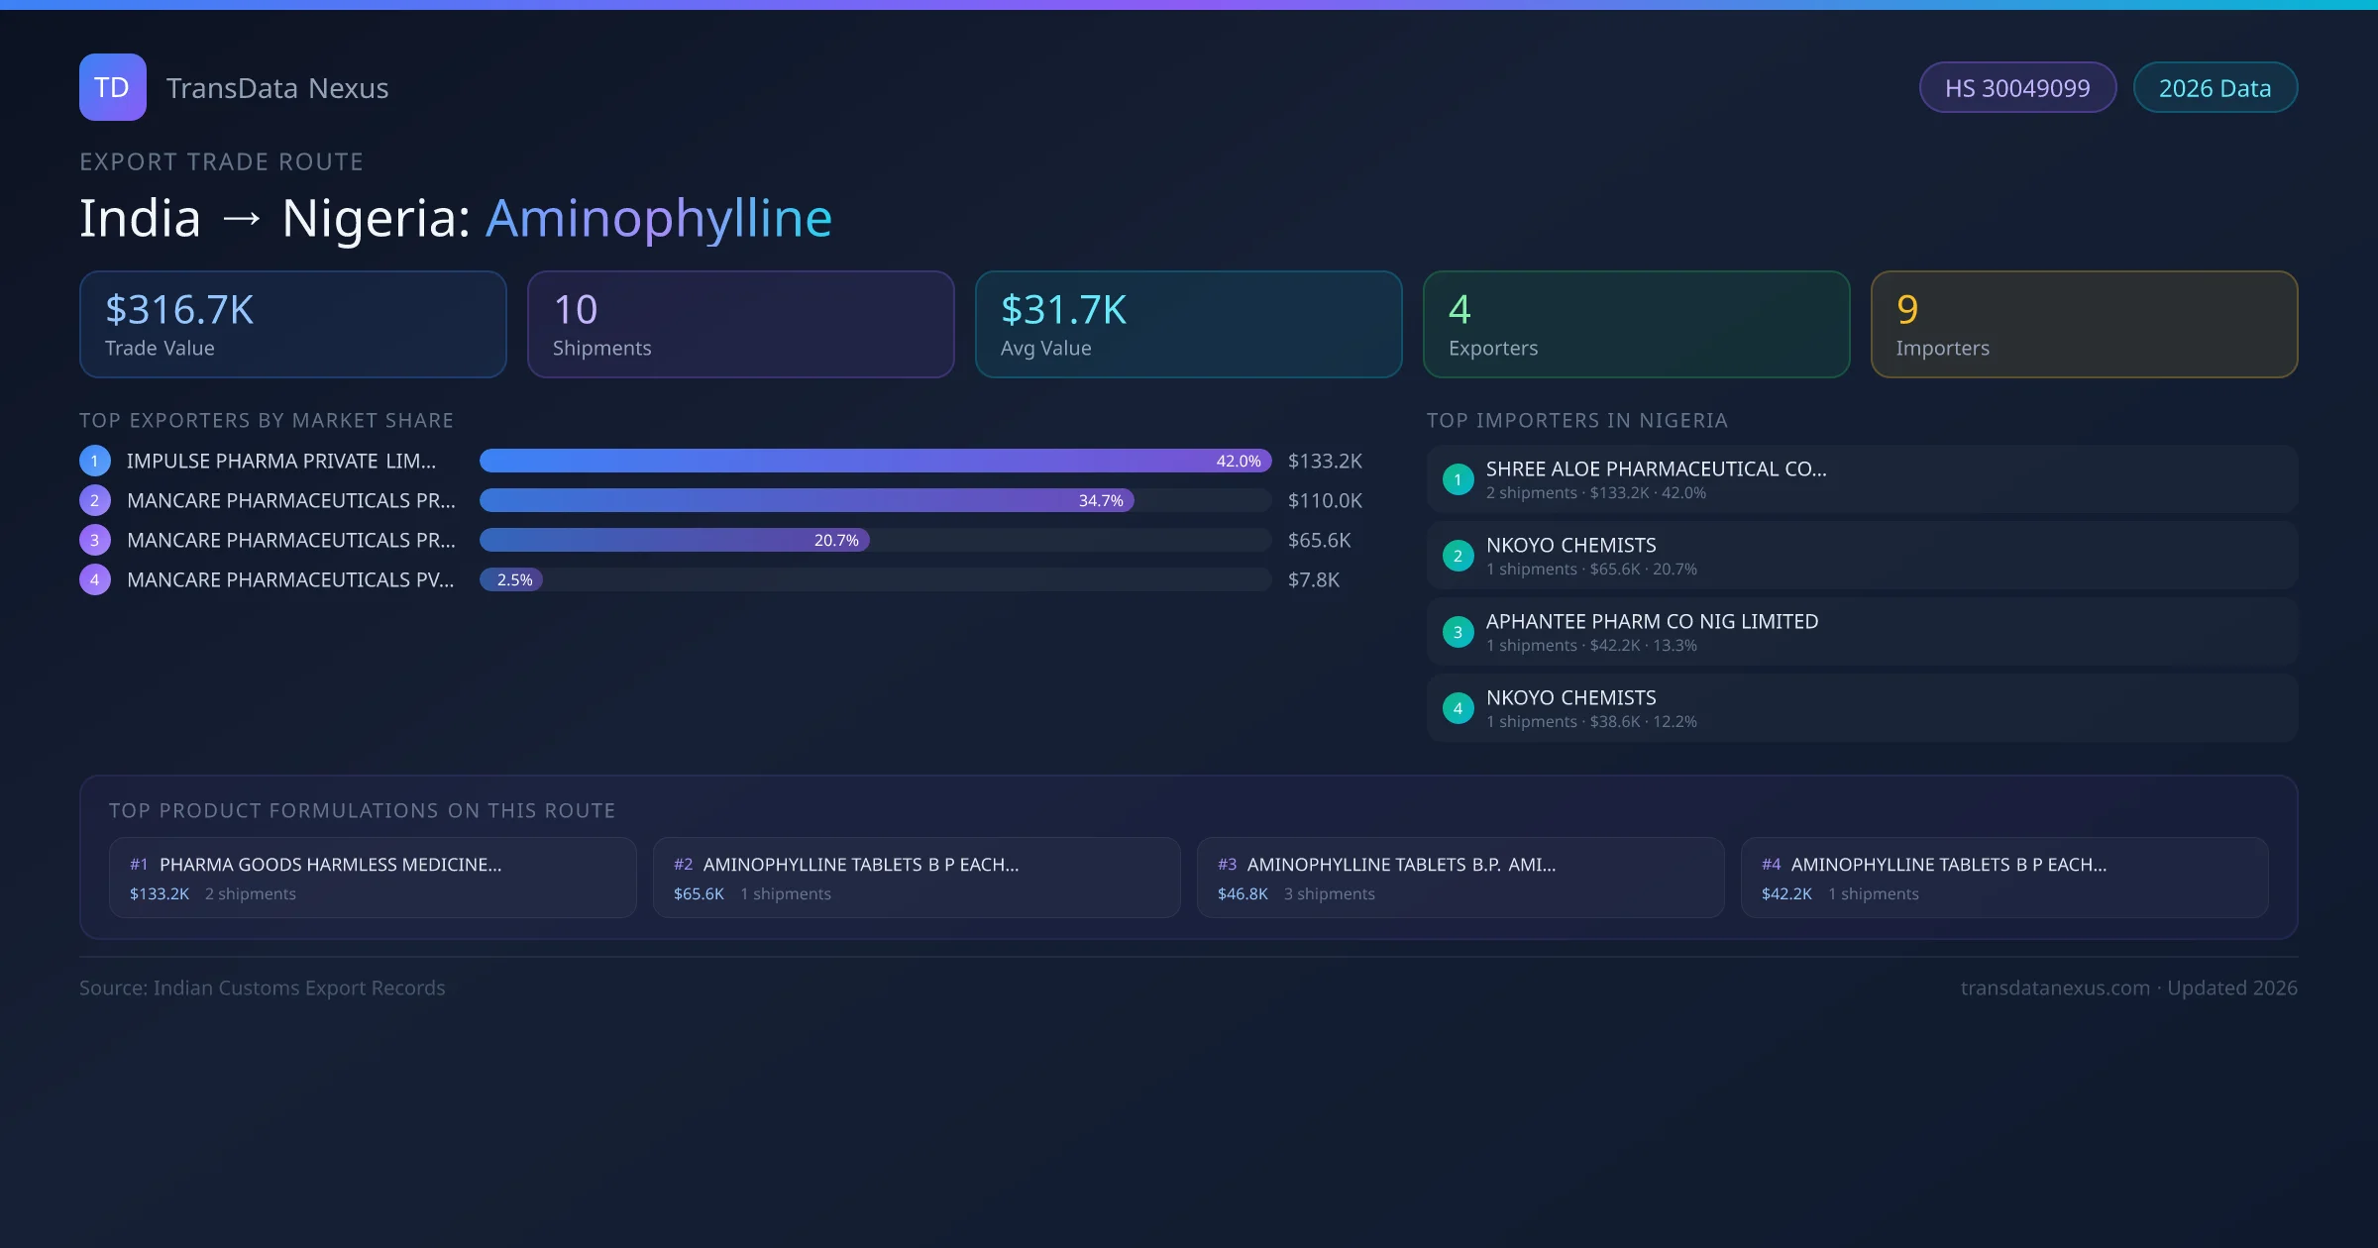Switch to Top Importers in Nigeria section
This screenshot has height=1248, width=2378.
point(1577,420)
